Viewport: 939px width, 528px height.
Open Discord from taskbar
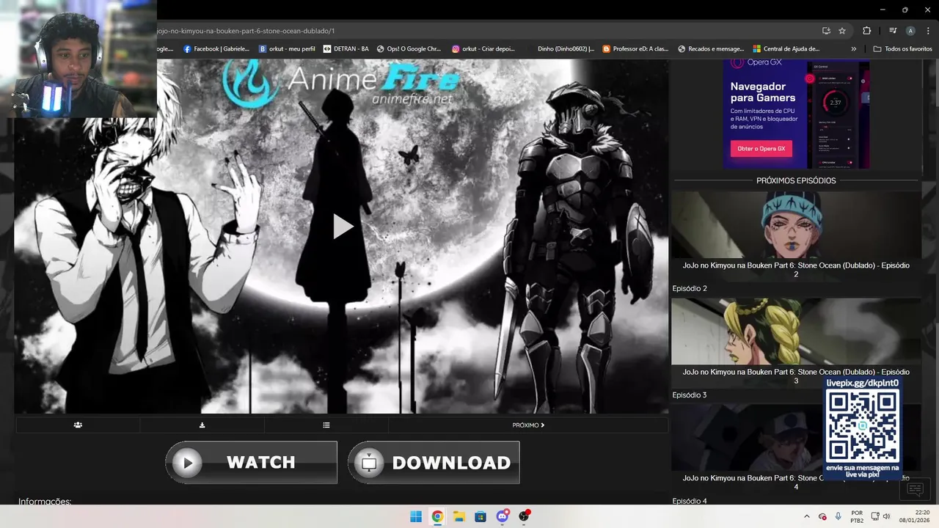pos(503,516)
